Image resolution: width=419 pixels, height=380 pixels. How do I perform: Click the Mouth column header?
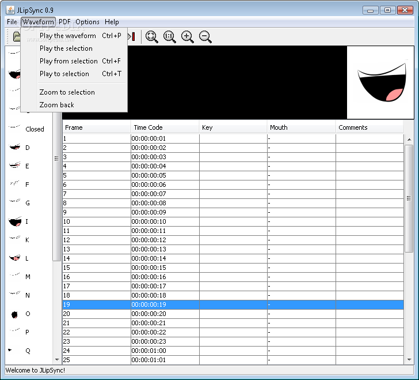point(302,127)
